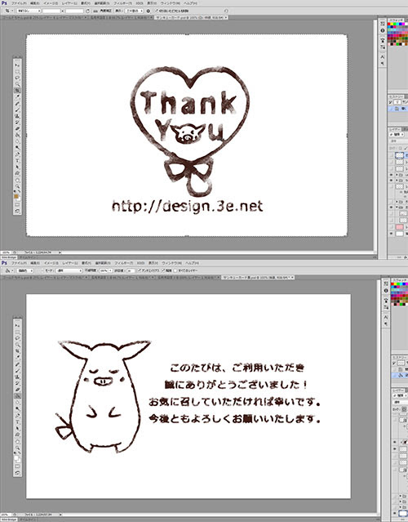Select the Eraser tool in top window toolbox
The width and height of the screenshot is (408, 522).
click(18, 128)
